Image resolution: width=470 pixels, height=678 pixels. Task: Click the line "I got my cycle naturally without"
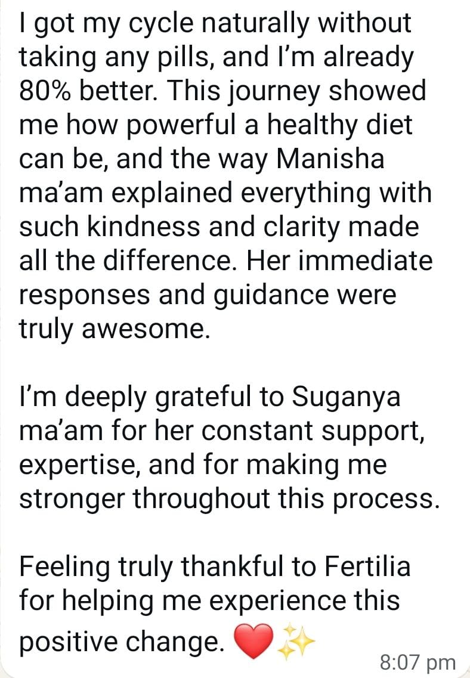(215, 24)
